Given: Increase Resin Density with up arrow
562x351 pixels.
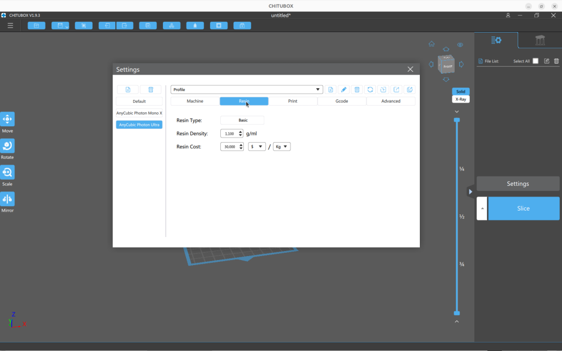Looking at the screenshot, I should [x=240, y=132].
